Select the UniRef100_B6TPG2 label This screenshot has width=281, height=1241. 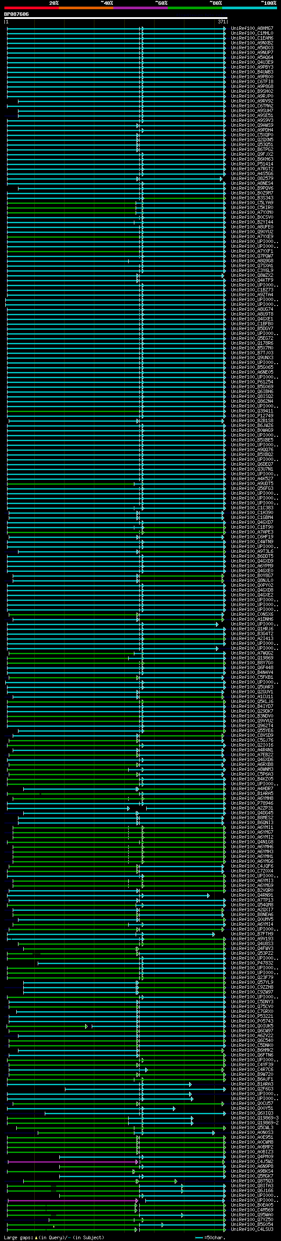252,149
